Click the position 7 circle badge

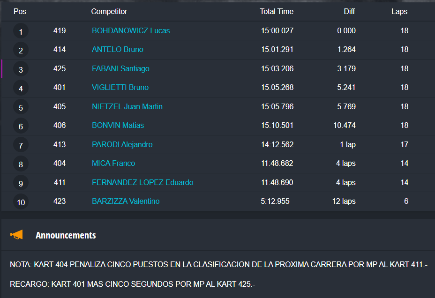click(21, 146)
